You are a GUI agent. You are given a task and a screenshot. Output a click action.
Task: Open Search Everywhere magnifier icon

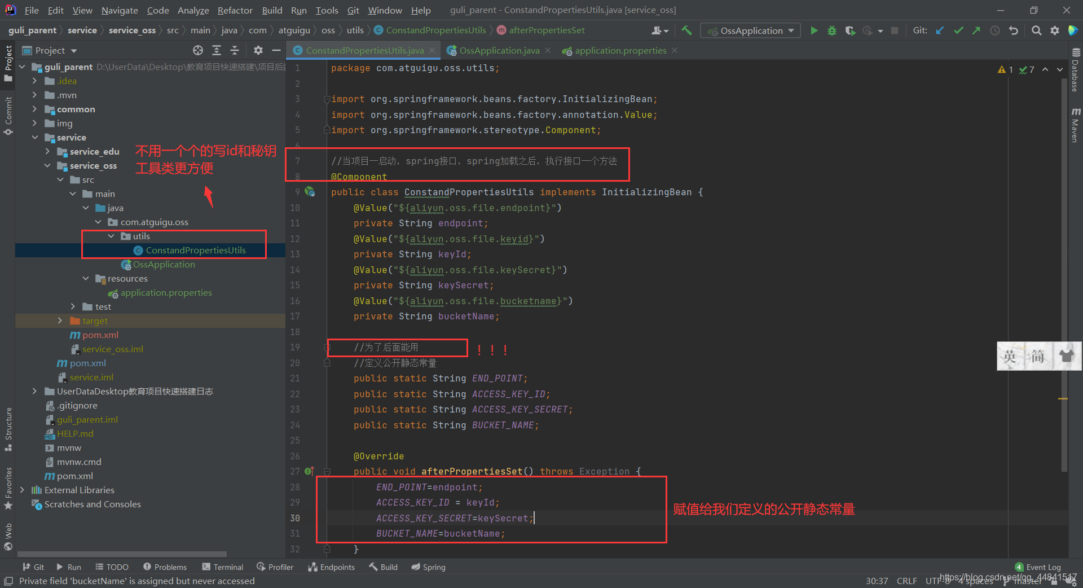coord(1036,30)
